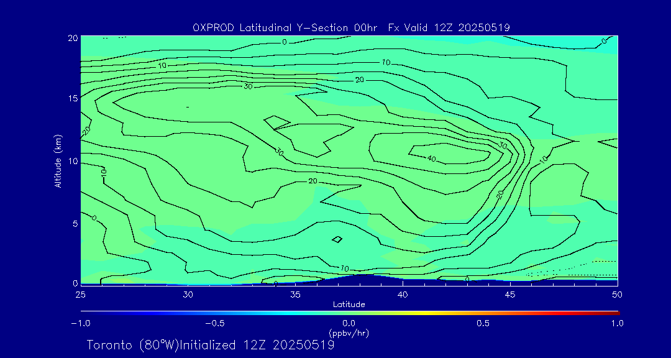Click the 1.0 label at the colorbar's right end
This screenshot has height=358, width=671.
616,323
